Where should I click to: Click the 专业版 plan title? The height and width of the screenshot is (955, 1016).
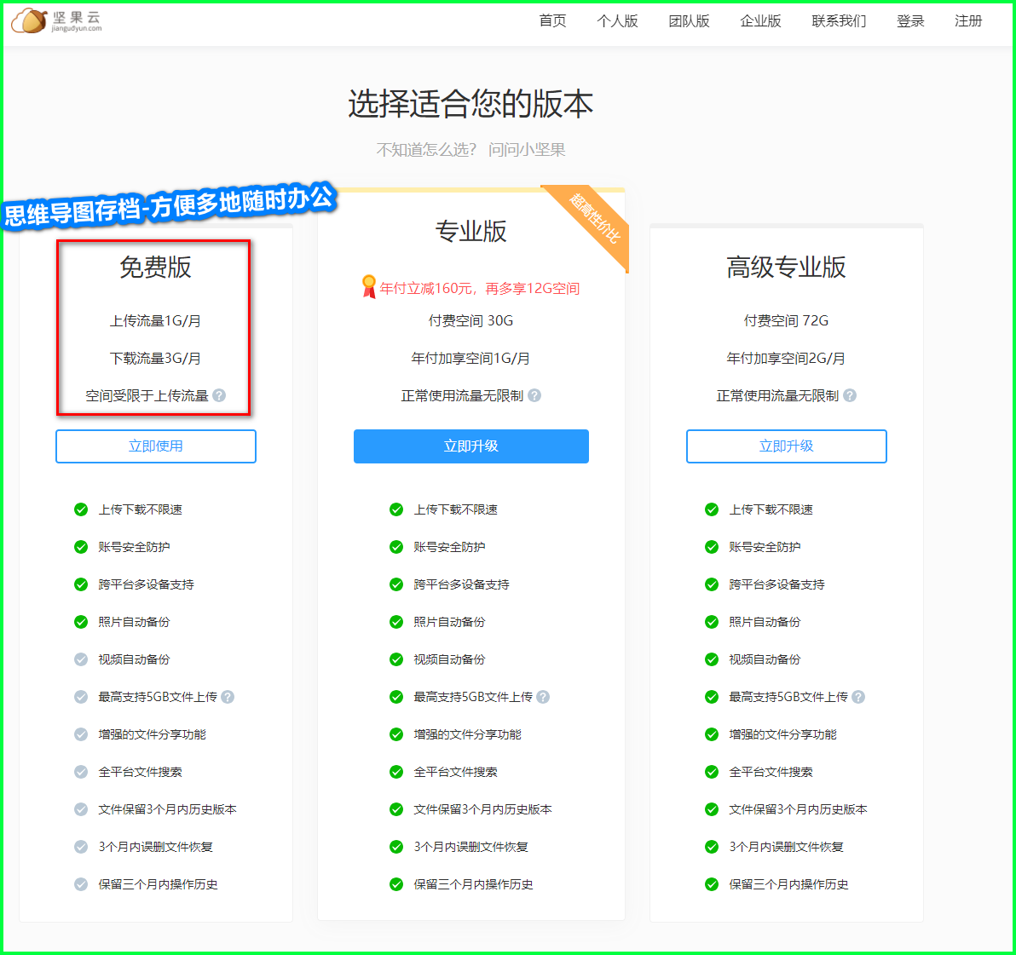471,231
